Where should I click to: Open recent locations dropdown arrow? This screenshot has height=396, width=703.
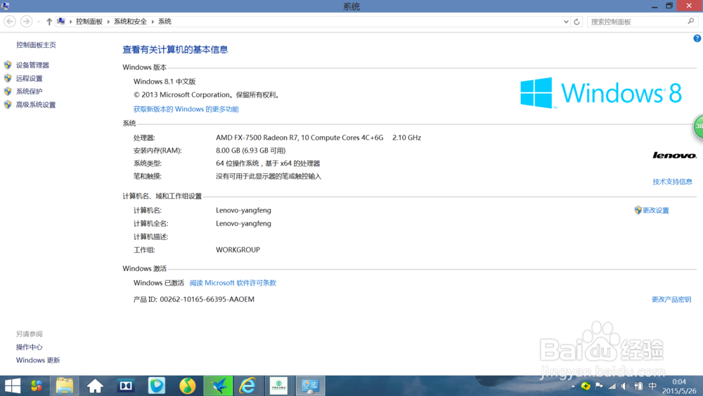tap(39, 22)
